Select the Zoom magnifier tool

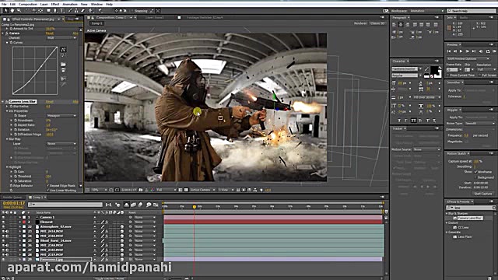click(19, 11)
